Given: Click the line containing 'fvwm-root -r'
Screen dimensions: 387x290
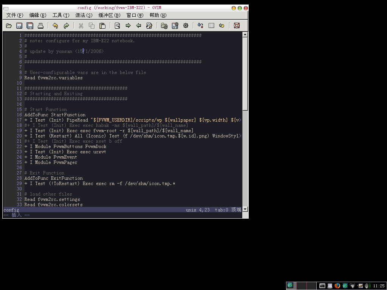Looking at the screenshot, I should click(x=109, y=131).
